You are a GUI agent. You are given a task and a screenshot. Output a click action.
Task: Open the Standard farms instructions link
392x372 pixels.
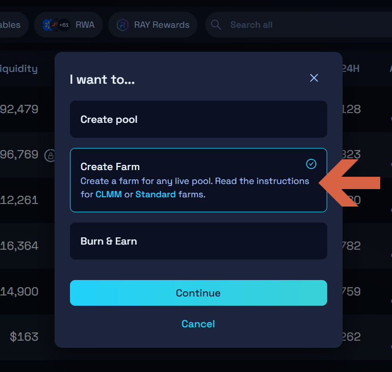pyautogui.click(x=155, y=195)
